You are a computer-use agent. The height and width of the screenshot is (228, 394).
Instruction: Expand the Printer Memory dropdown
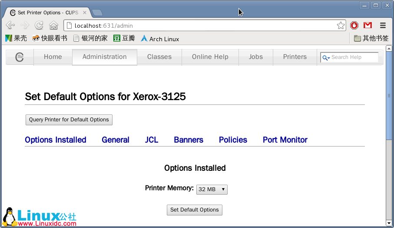(x=212, y=189)
